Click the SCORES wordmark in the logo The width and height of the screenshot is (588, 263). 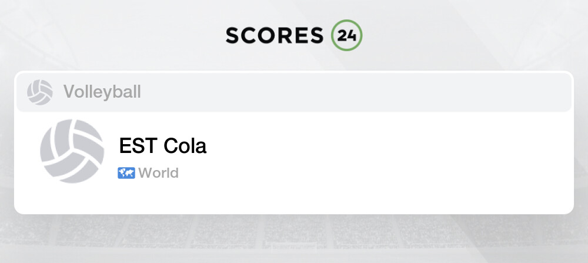[274, 36]
